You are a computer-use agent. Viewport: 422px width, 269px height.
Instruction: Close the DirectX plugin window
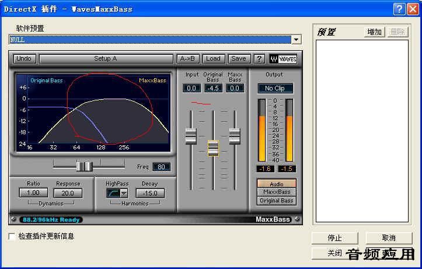[x=413, y=9]
